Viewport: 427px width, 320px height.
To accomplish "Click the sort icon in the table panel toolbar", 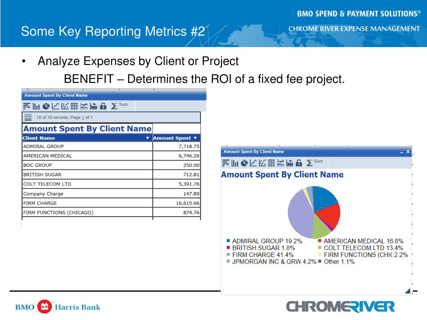I will coord(27,106).
